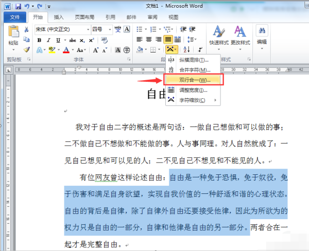Click the red font color A swatch
309x251 pixels.
66,50
